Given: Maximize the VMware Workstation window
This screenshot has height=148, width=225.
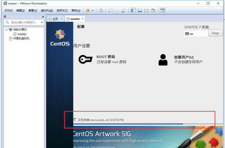Looking at the screenshot, I should click(x=208, y=4).
